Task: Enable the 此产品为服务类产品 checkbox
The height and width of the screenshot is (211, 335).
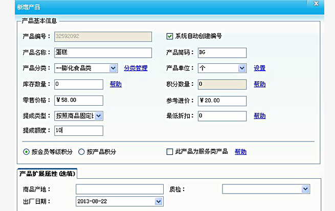Action: pyautogui.click(x=170, y=152)
